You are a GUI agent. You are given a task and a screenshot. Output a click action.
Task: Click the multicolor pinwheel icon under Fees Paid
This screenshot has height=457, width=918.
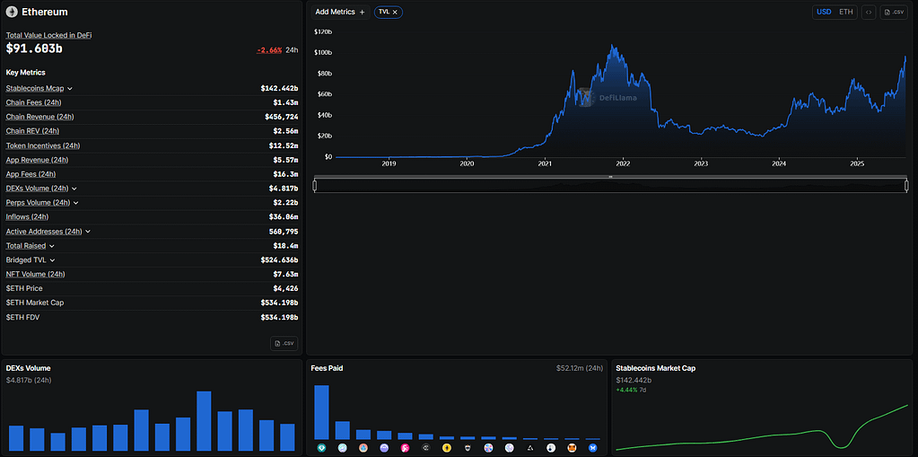pos(489,448)
